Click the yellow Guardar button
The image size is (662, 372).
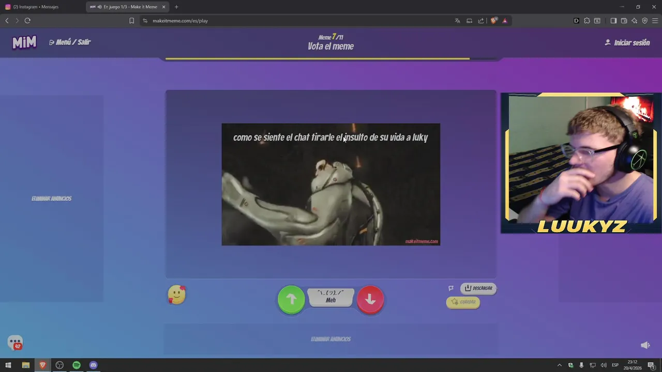tap(463, 302)
